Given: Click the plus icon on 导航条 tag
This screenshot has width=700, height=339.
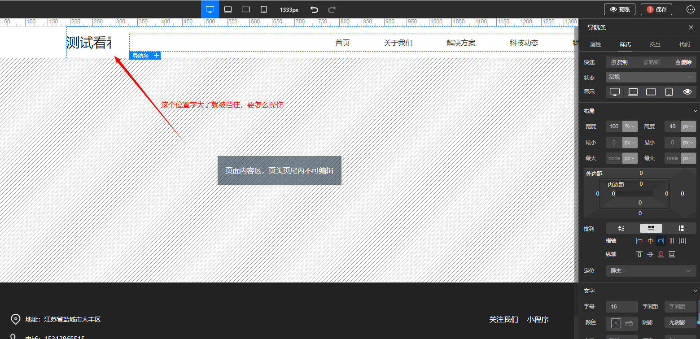Looking at the screenshot, I should tap(156, 56).
